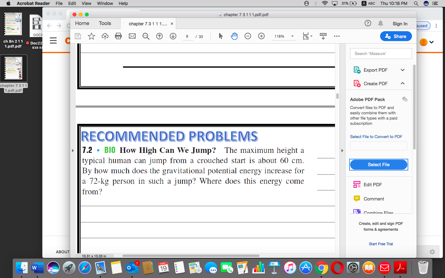The image size is (445, 278).
Task: Open the find text magnifier icon
Action: point(146,36)
